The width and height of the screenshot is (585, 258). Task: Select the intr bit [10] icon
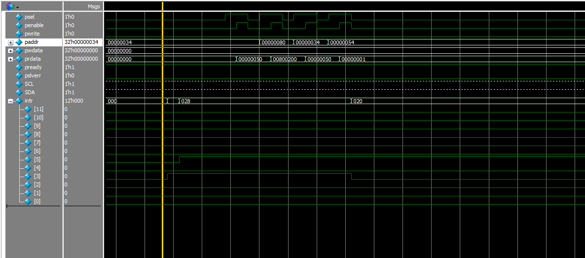[x=28, y=117]
